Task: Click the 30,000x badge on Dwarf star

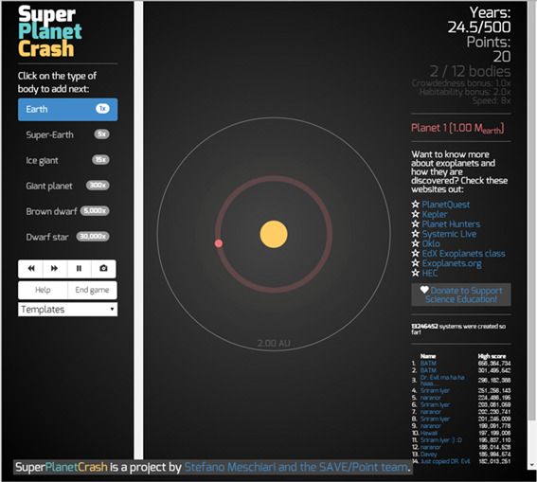Action: pos(93,236)
